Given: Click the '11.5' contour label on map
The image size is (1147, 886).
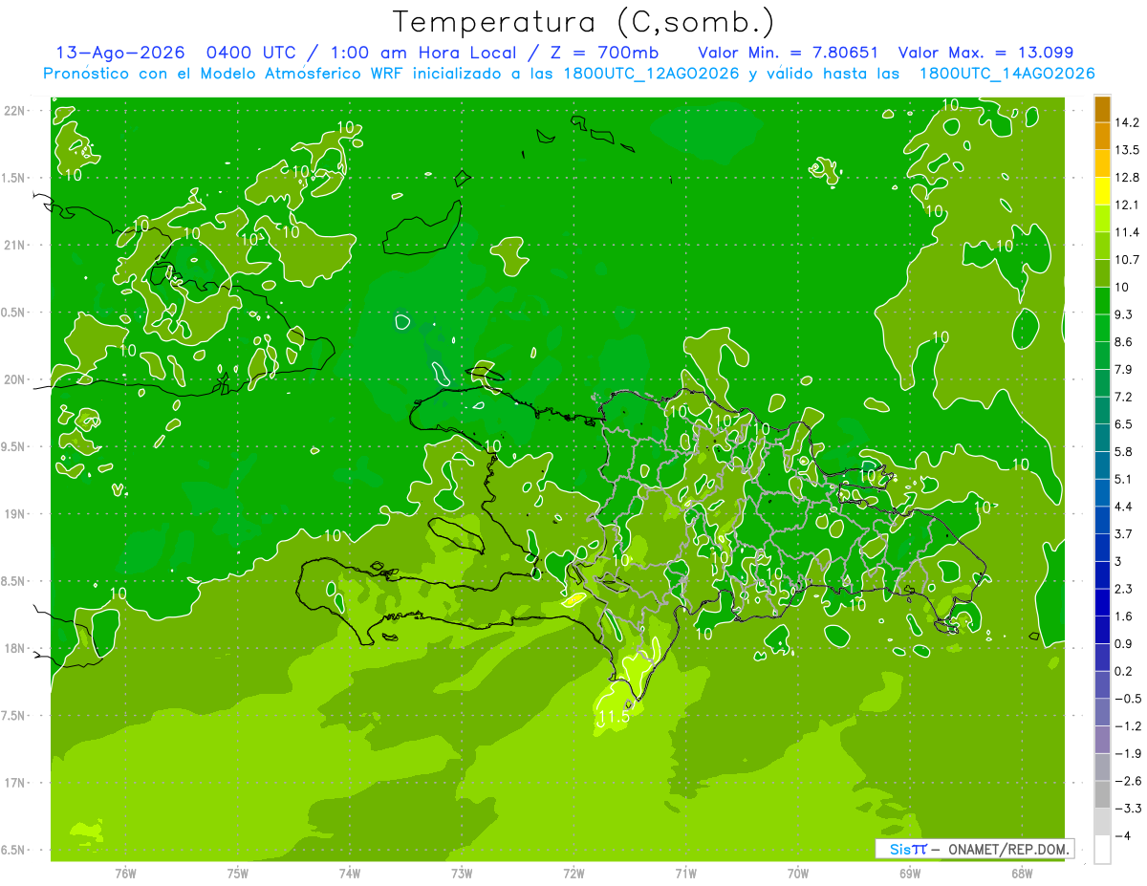Looking at the screenshot, I should (614, 715).
